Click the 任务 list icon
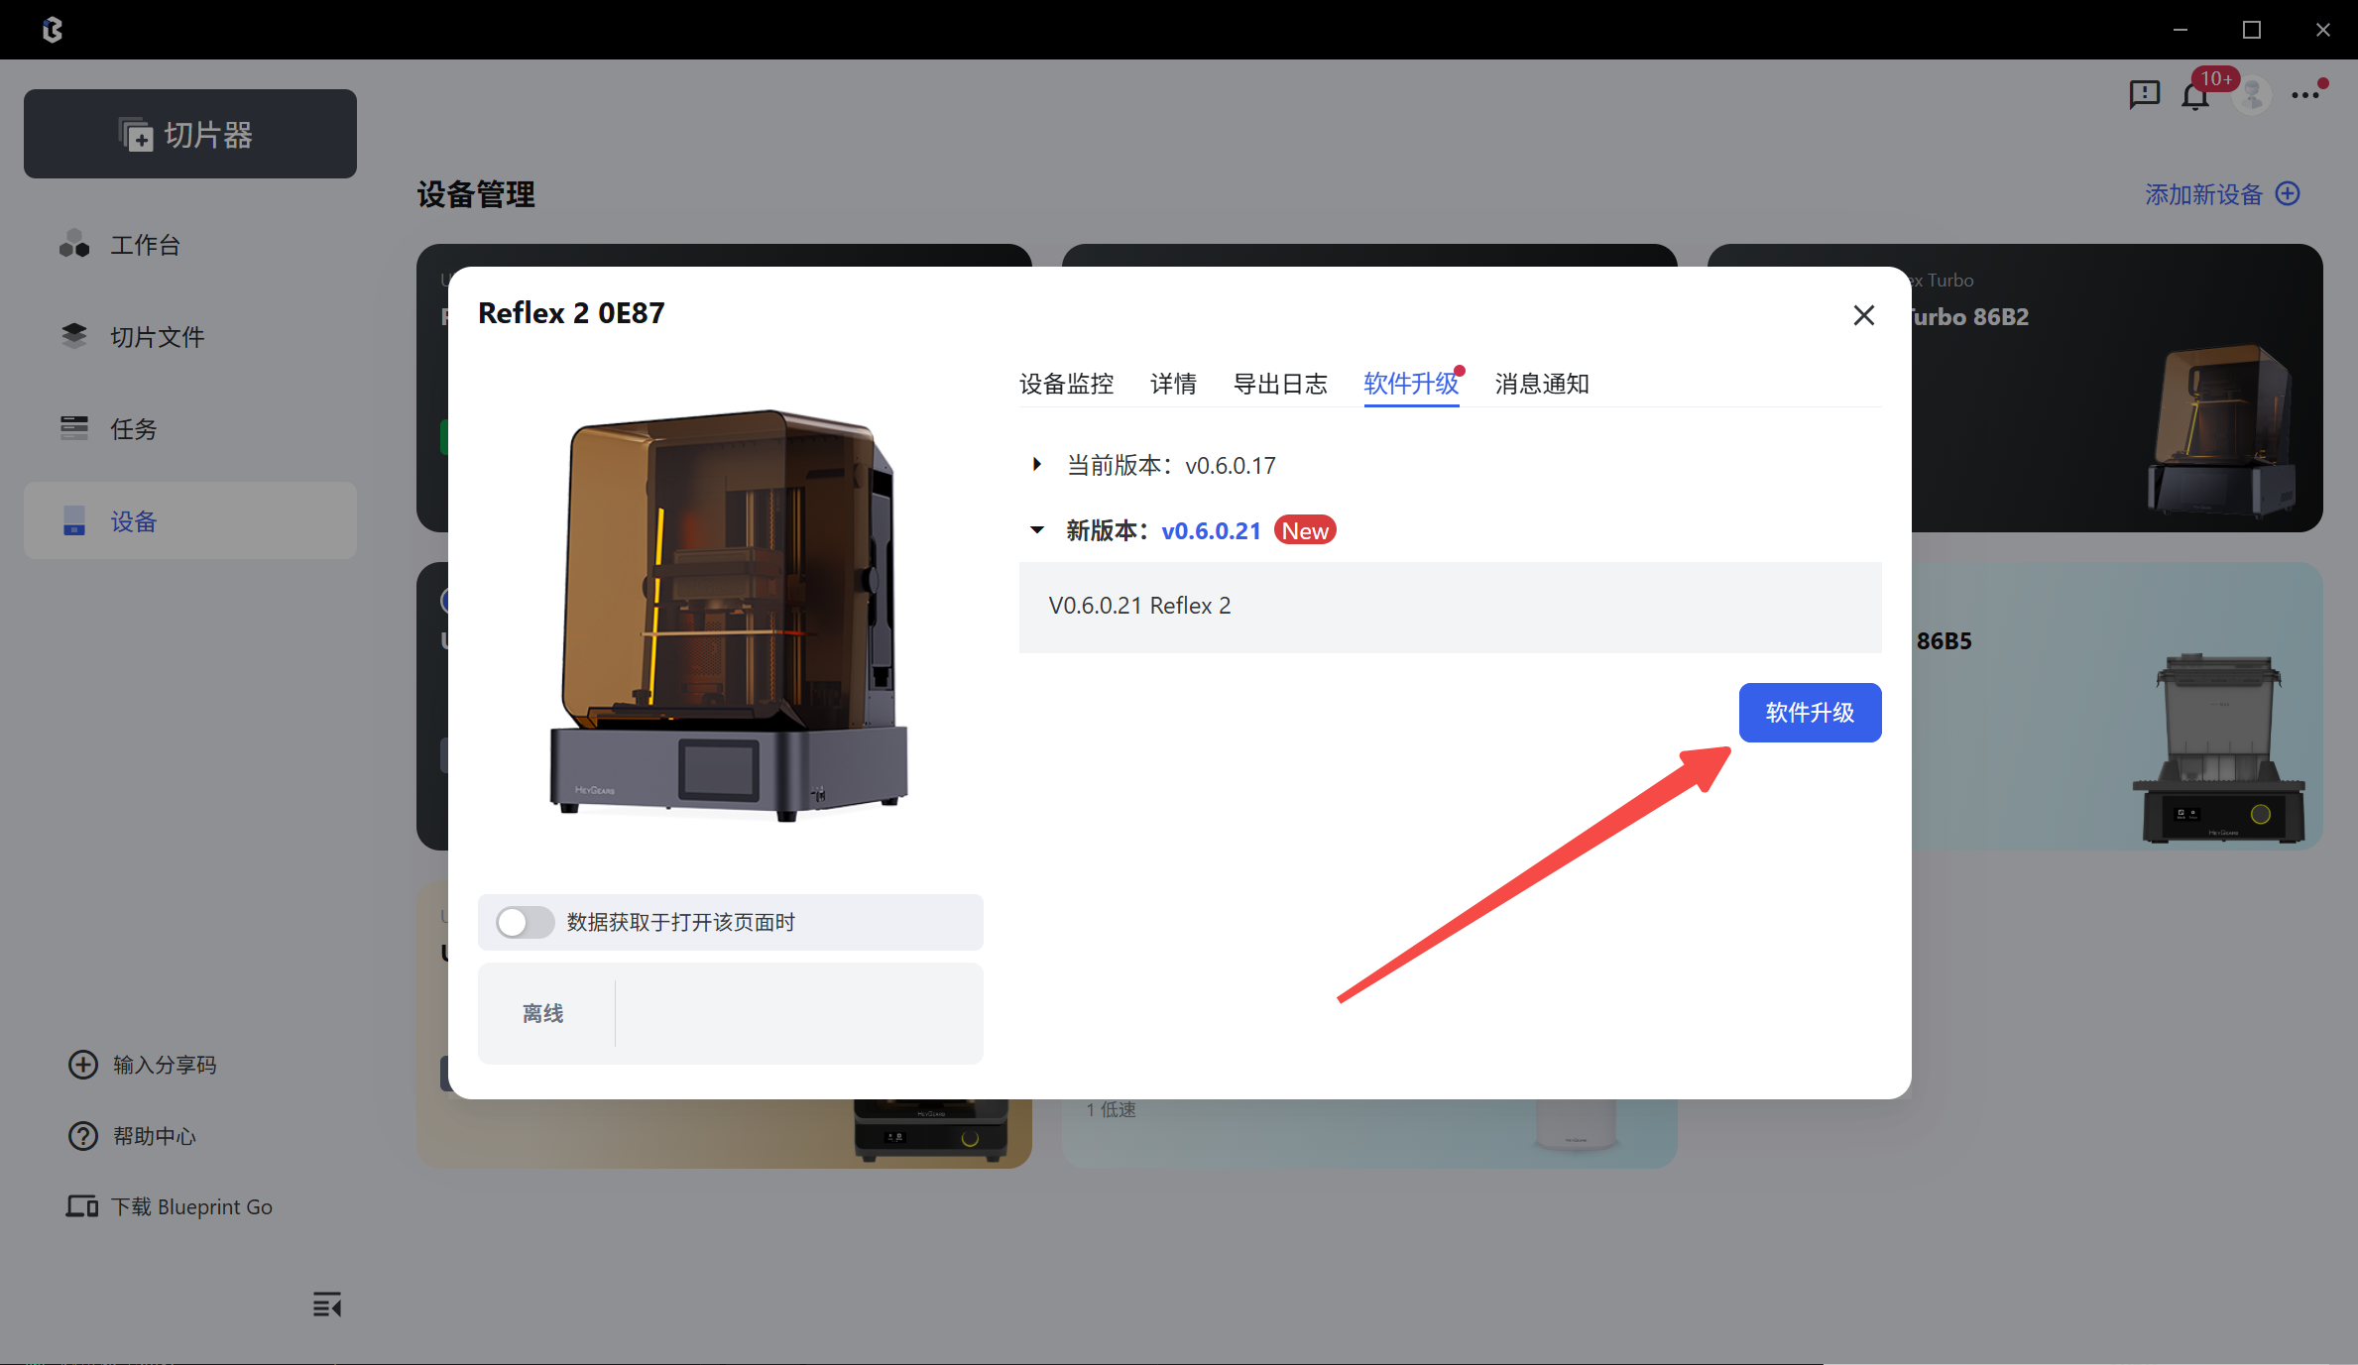The height and width of the screenshot is (1365, 2358). pos(74,428)
